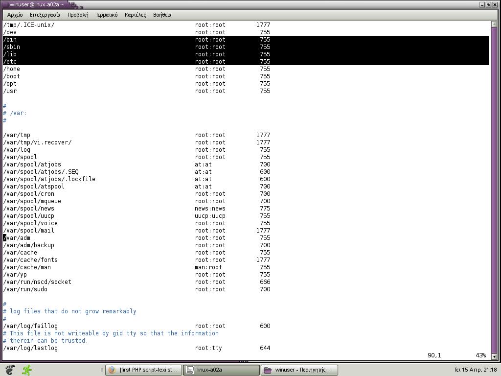Click the /var/spool/atjobs path
This screenshot has height=376, width=501.
[x=32, y=164]
